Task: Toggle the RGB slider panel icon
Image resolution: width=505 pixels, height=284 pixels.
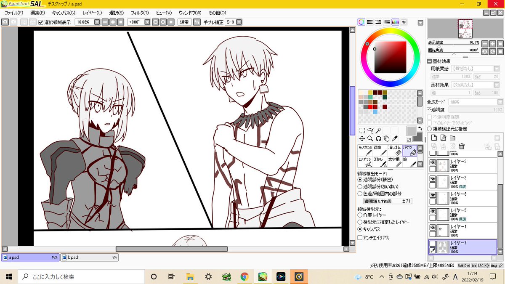Action: coord(370,22)
